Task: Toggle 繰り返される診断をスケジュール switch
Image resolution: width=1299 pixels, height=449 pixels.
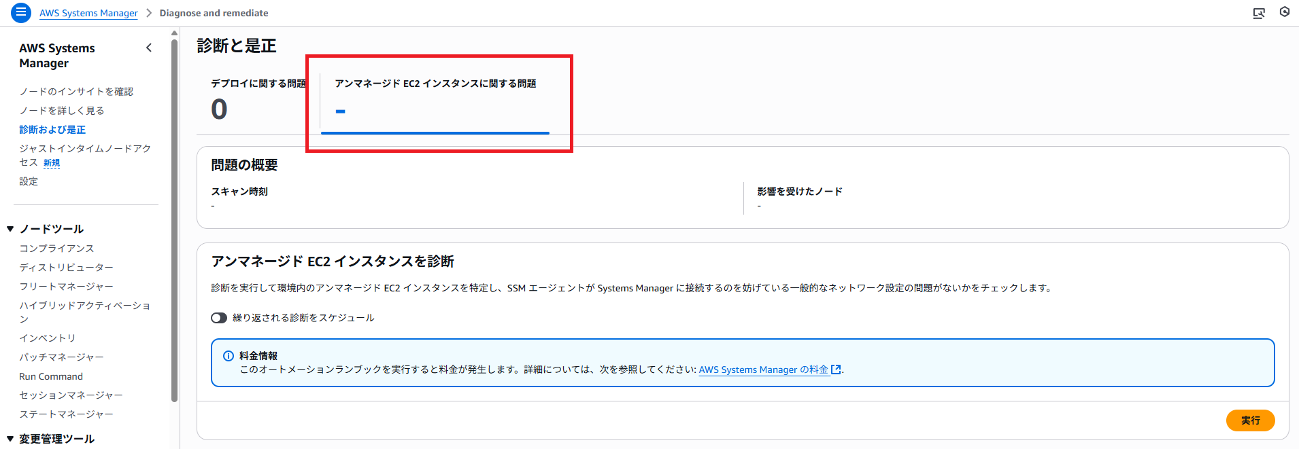Action: (219, 318)
